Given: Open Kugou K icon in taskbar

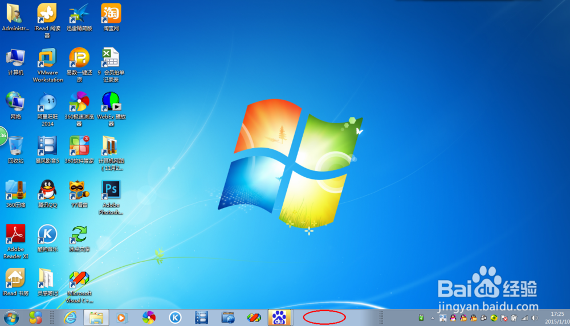Looking at the screenshot, I should (175, 318).
